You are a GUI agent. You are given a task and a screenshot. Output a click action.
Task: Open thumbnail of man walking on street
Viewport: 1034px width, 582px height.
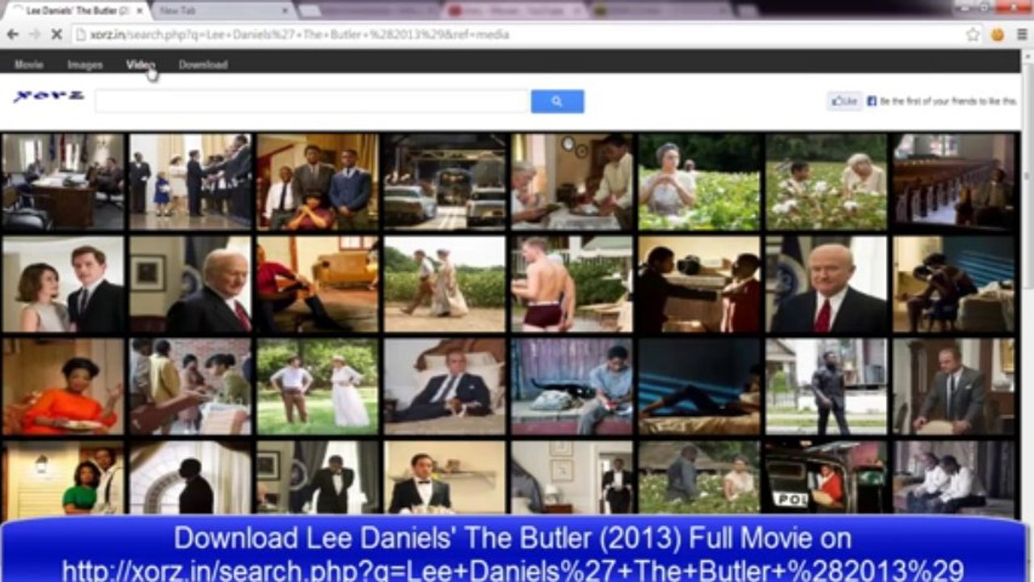pos(826,387)
